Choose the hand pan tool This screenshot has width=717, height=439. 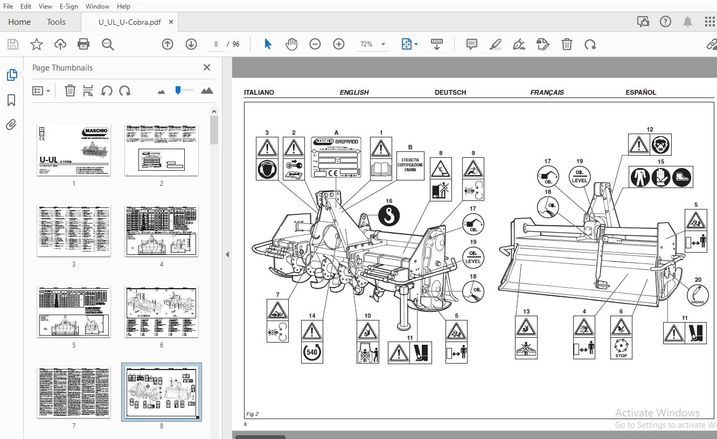coord(291,44)
